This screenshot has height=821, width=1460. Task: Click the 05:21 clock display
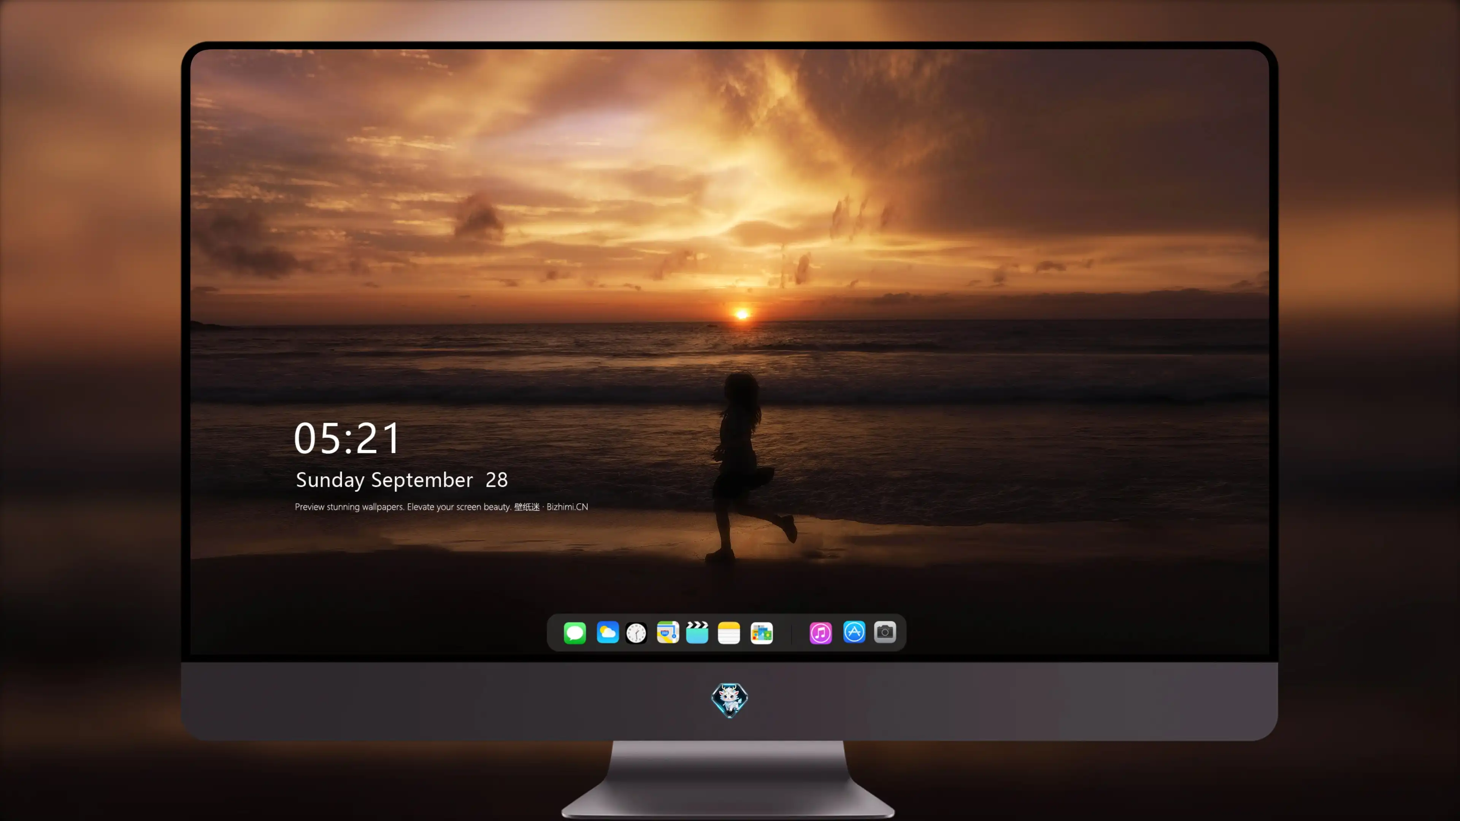coord(347,438)
